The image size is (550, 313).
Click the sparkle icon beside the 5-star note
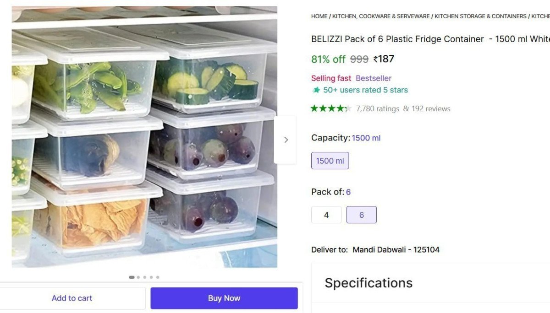coord(316,90)
